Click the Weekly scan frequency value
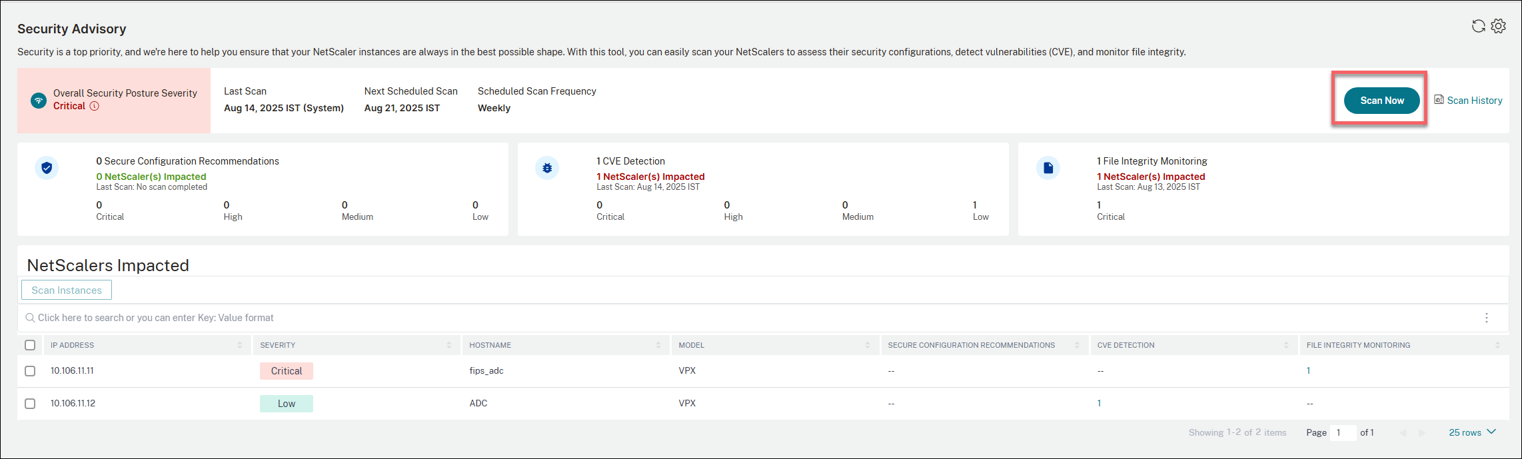The width and height of the screenshot is (1522, 459). [x=494, y=108]
